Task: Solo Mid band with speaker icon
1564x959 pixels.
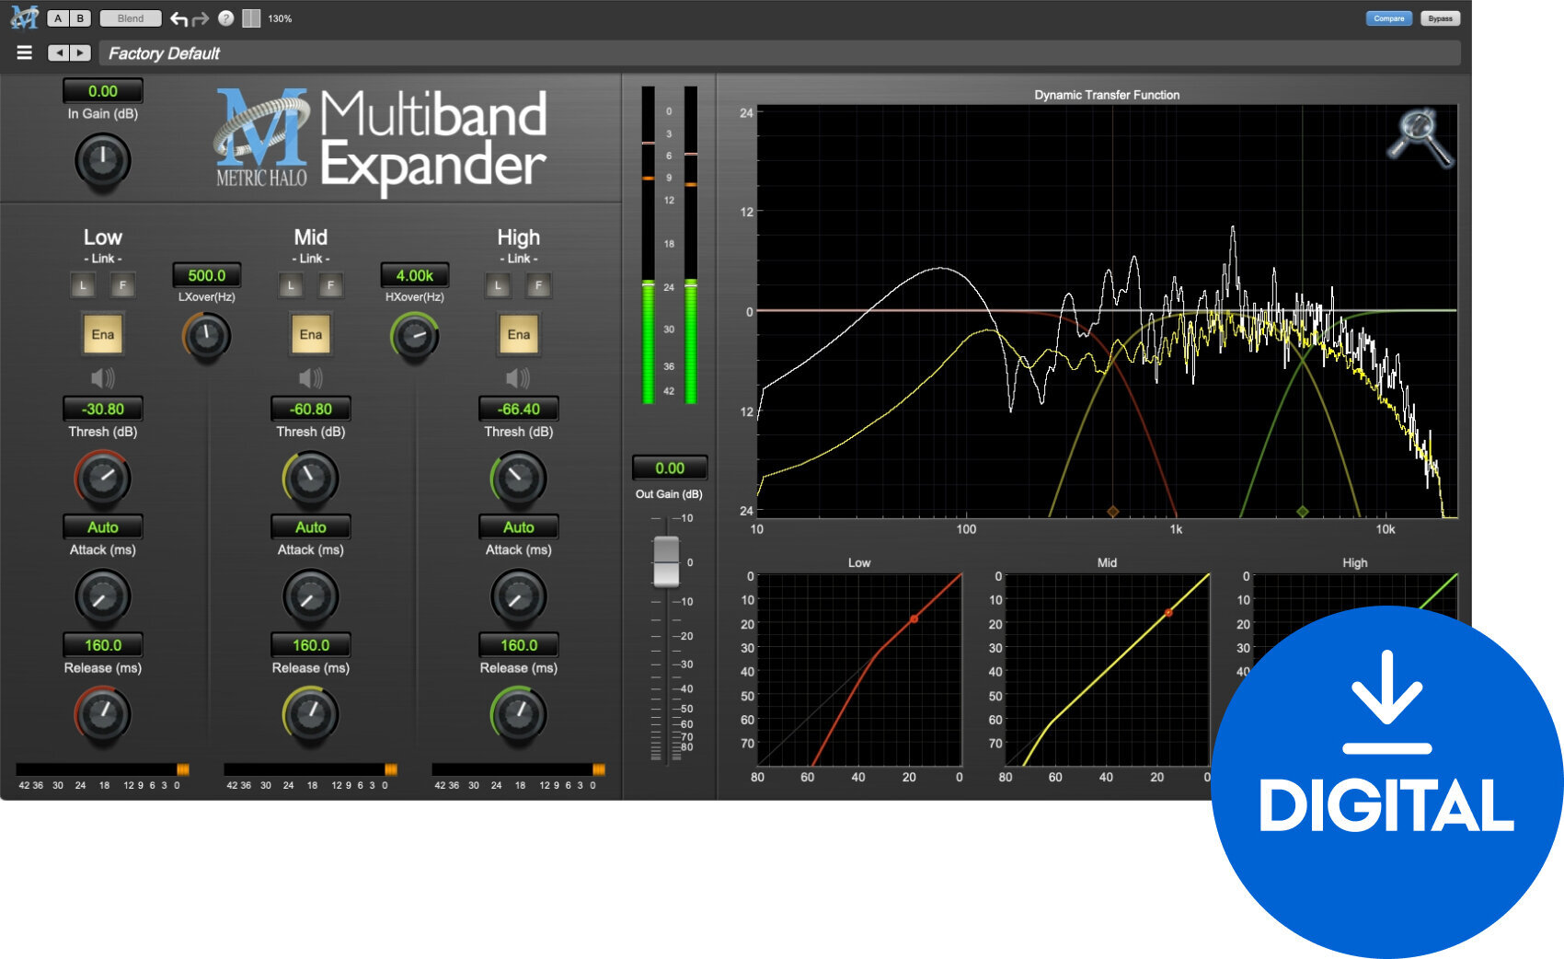Action: [311, 377]
